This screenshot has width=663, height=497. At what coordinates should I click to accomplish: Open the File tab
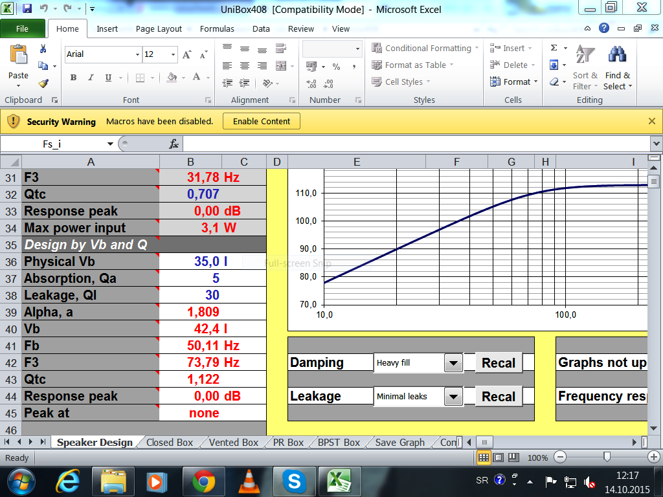[x=23, y=28]
